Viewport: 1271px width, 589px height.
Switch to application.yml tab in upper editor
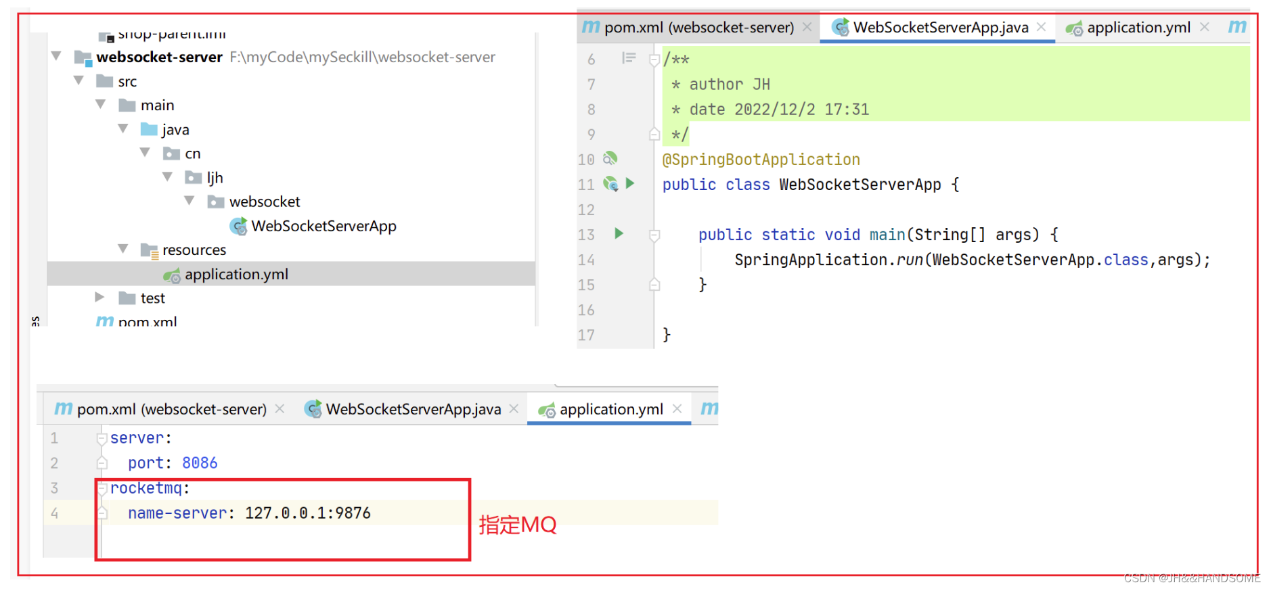tap(1138, 27)
